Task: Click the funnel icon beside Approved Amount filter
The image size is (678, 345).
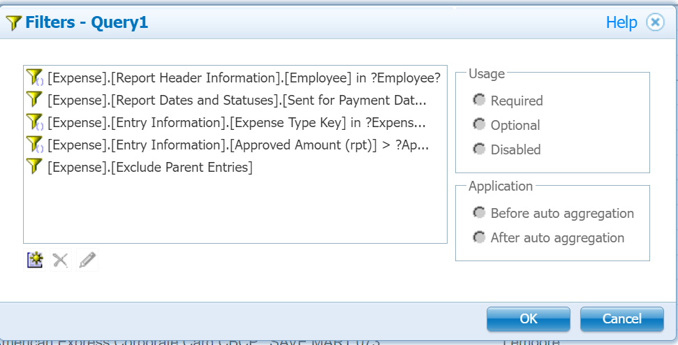Action: 35,145
